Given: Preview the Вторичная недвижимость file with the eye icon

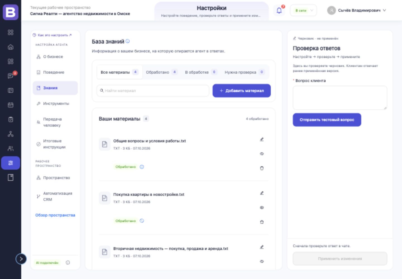Looking at the screenshot, I should click(262, 261).
